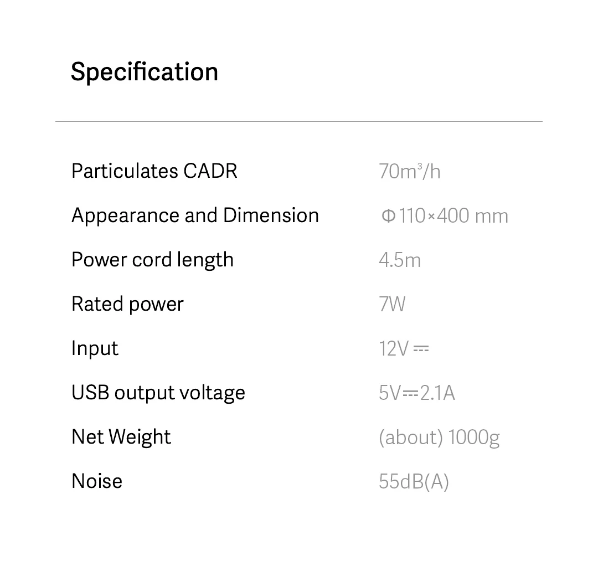Click the DC symbol after 12V
This screenshot has height=576, width=598.
[421, 349]
